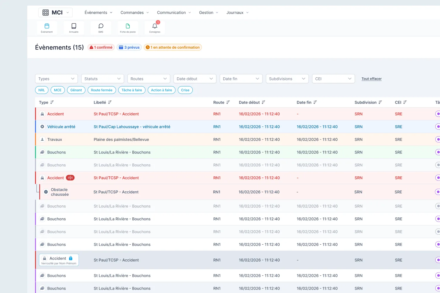Toggle the MCE filter chip

click(x=58, y=90)
